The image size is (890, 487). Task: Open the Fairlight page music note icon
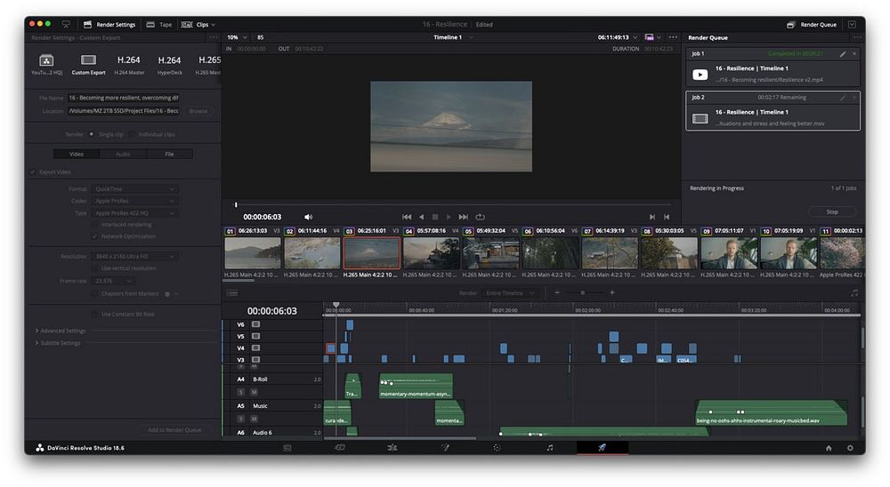point(549,448)
